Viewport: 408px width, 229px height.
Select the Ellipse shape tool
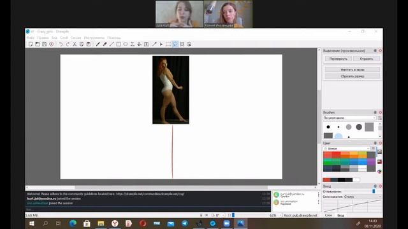pos(126,44)
